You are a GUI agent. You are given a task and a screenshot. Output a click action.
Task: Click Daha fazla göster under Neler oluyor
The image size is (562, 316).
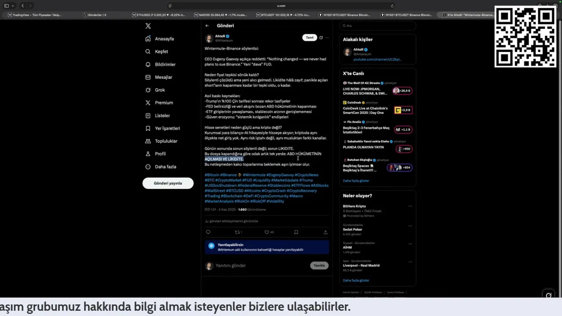356,280
